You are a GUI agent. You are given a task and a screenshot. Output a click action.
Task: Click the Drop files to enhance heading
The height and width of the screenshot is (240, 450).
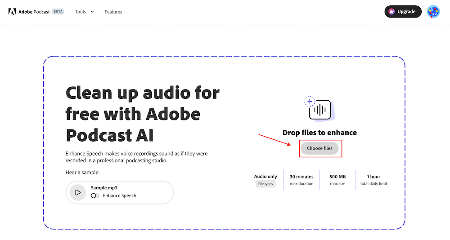(319, 133)
